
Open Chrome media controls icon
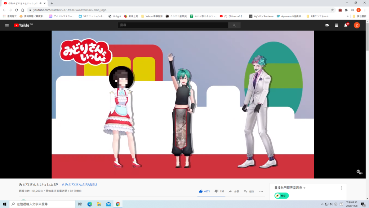(x=352, y=10)
